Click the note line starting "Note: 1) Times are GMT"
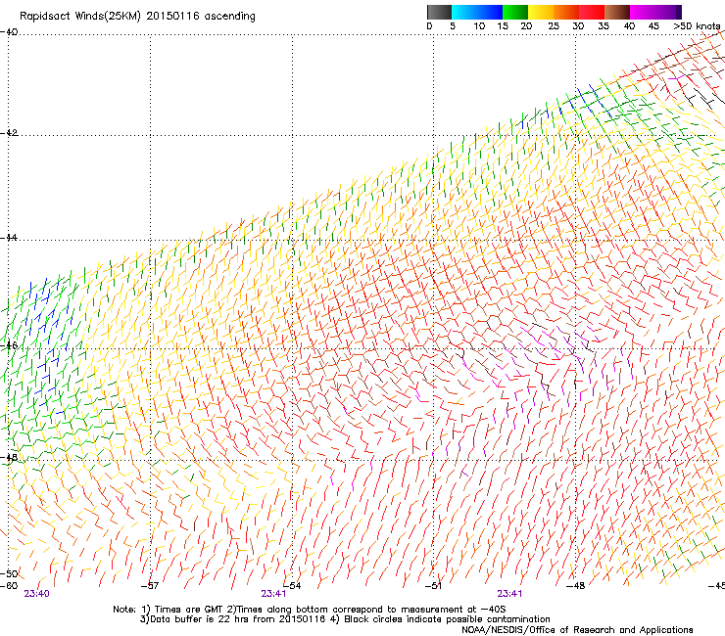The image size is (725, 636). 310,610
